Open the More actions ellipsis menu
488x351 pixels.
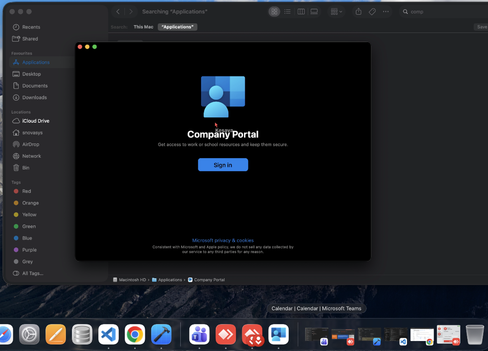[386, 12]
